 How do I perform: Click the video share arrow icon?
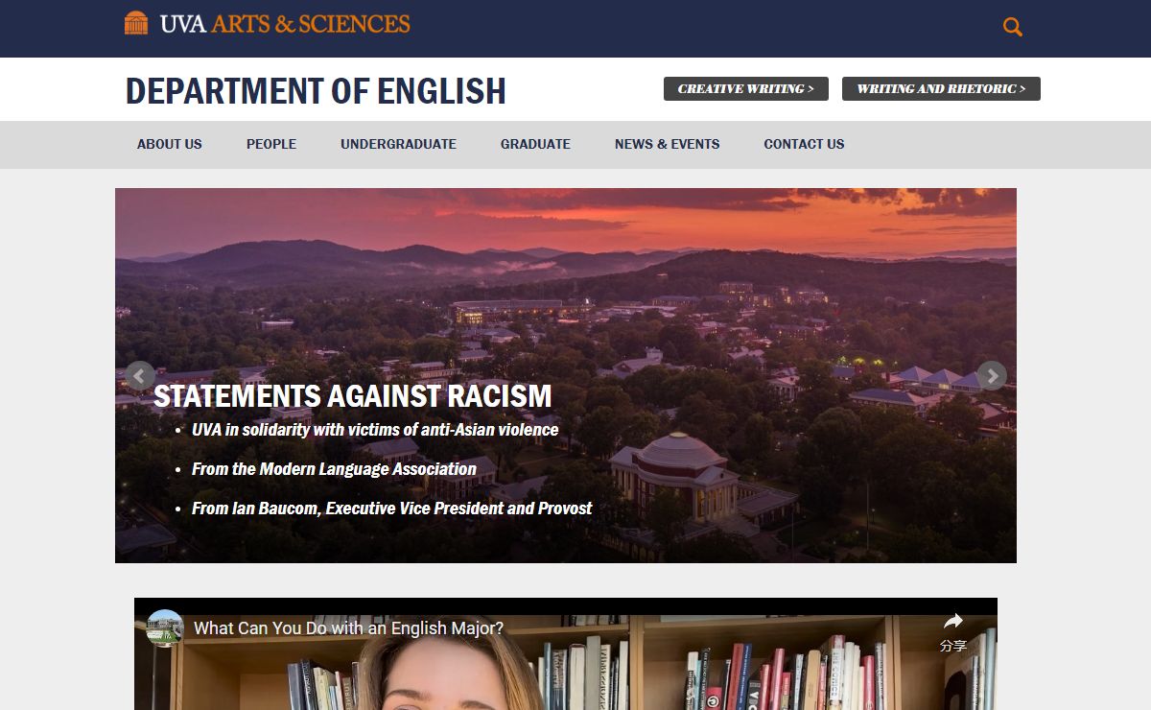pyautogui.click(x=952, y=621)
